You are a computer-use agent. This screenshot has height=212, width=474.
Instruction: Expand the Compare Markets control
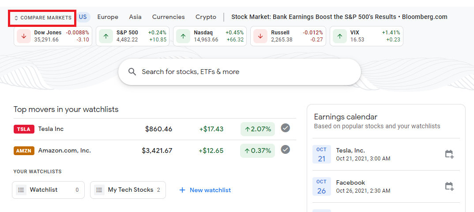[43, 18]
